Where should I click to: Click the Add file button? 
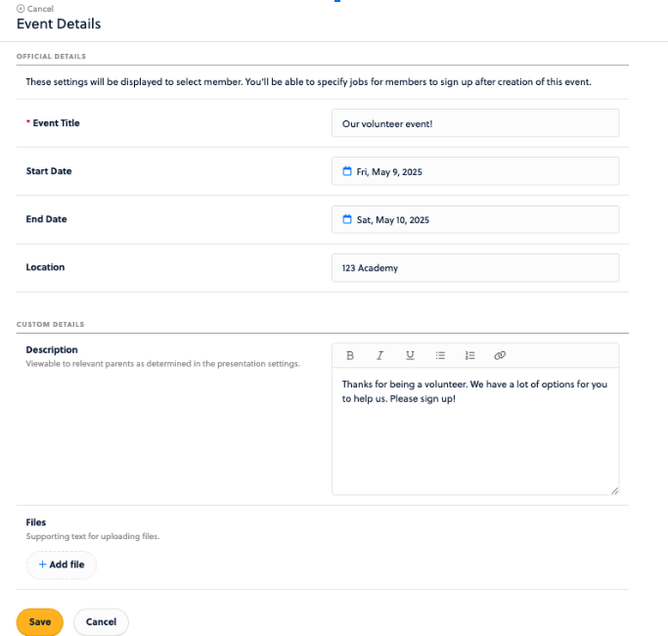61,565
